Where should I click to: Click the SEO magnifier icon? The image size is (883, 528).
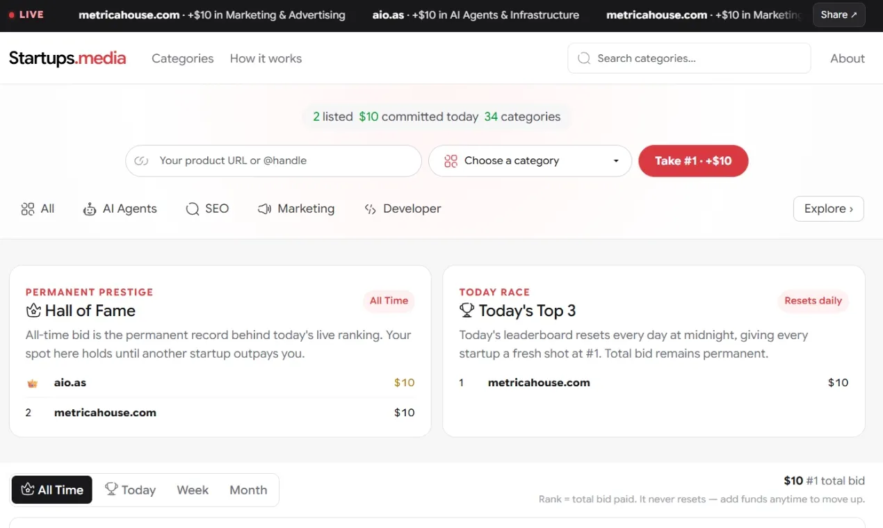coord(193,208)
